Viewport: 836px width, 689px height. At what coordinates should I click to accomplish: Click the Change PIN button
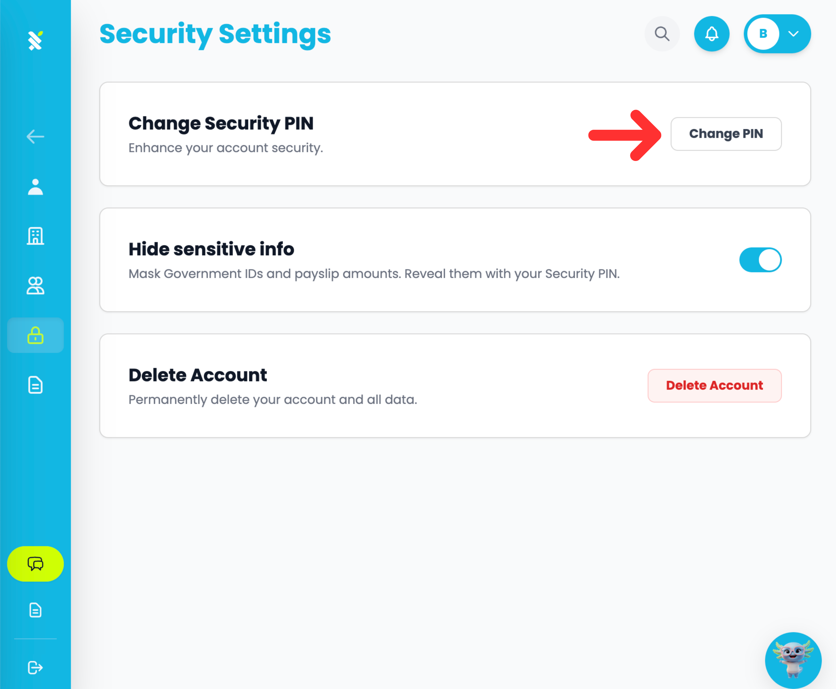point(726,134)
